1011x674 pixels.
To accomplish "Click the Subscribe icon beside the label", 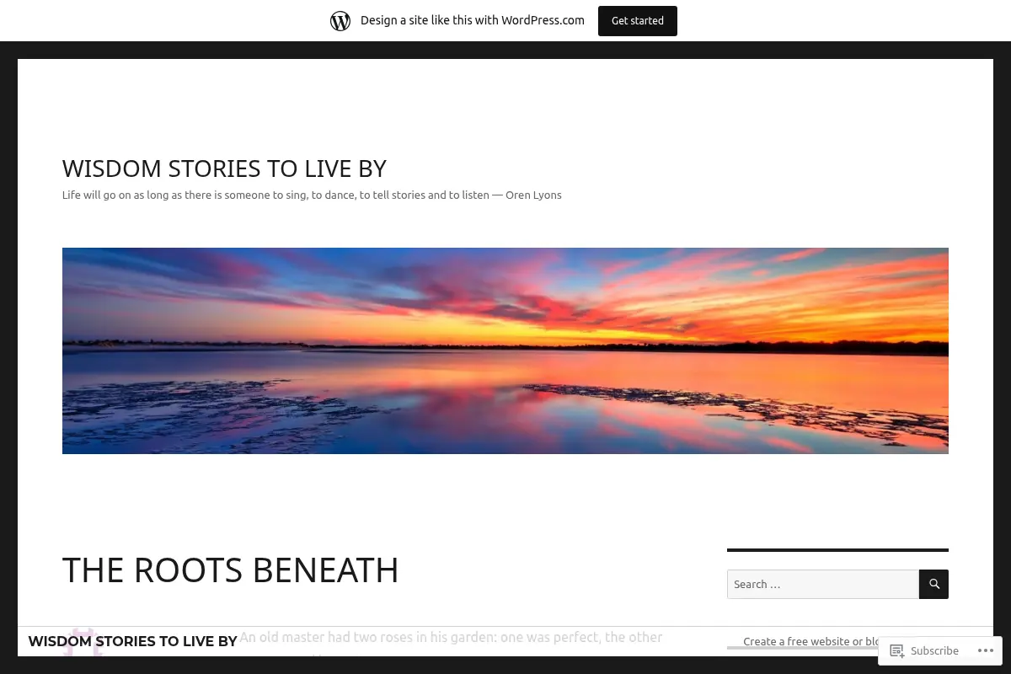I will click(x=897, y=650).
